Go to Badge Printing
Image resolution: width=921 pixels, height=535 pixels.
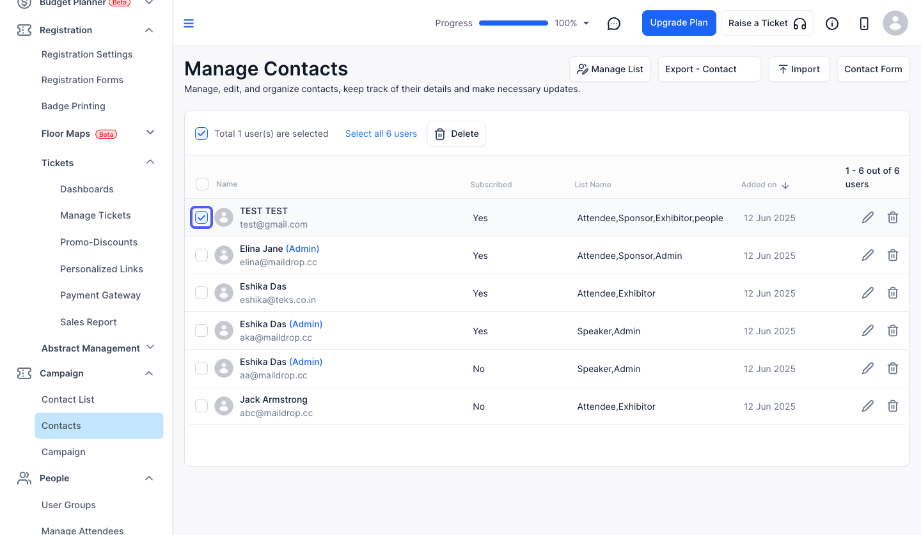click(x=74, y=106)
